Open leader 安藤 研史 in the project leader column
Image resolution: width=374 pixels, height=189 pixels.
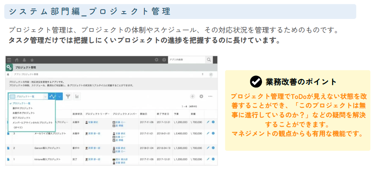[x=93, y=122]
